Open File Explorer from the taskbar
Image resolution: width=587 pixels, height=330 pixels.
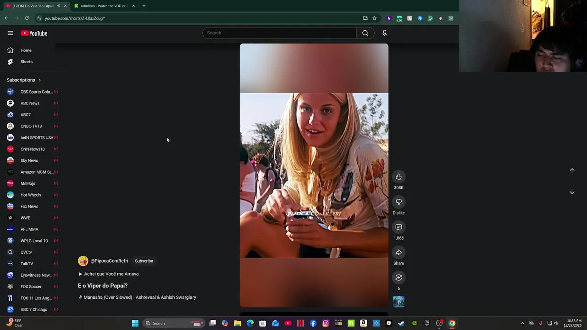pos(238,323)
